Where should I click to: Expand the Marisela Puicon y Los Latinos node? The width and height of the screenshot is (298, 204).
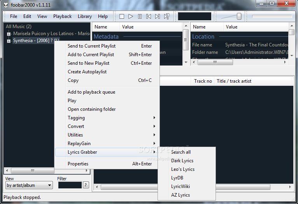point(9,34)
